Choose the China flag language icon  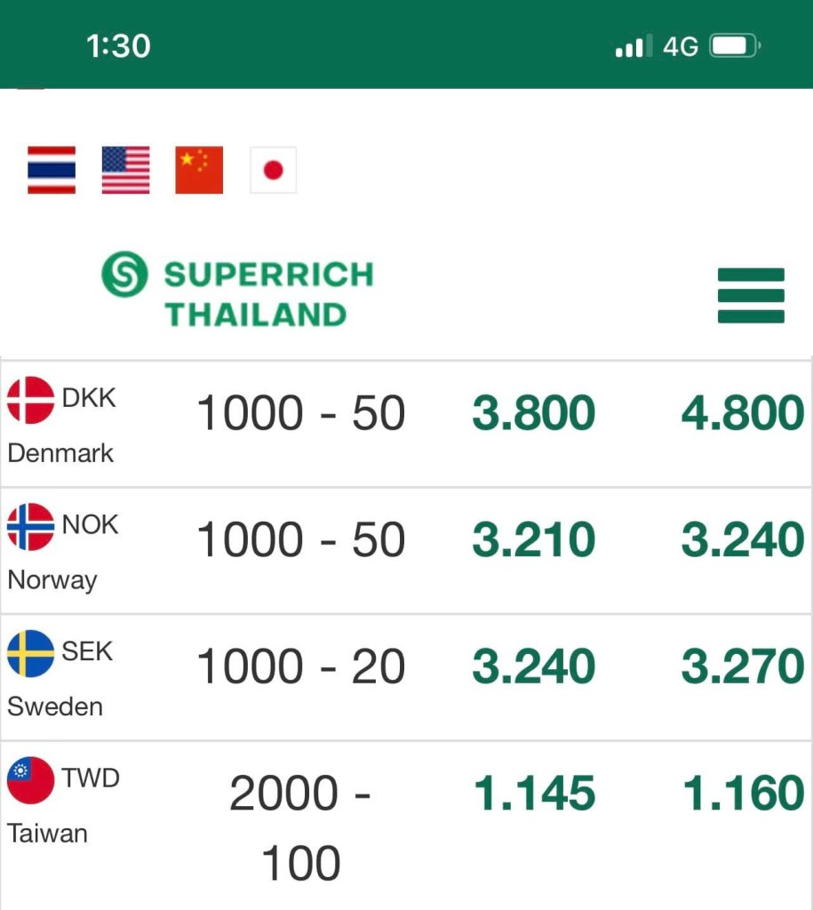(x=199, y=170)
